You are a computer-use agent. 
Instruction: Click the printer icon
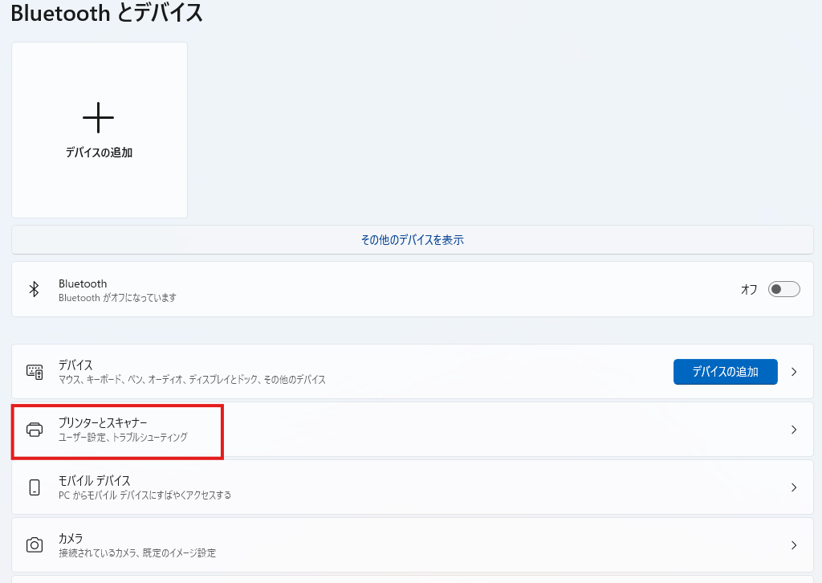[35, 430]
